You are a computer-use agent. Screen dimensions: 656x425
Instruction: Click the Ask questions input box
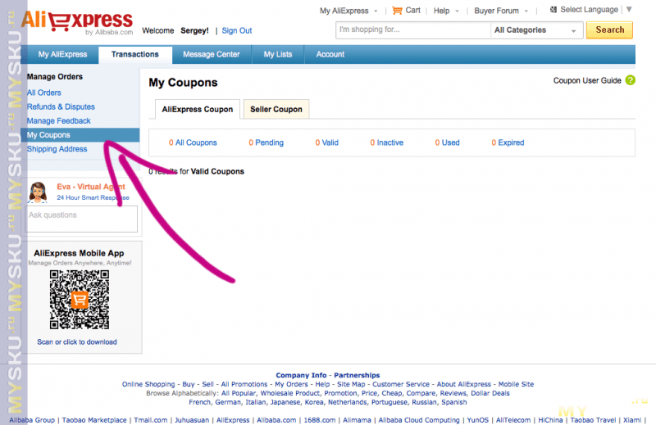click(81, 219)
